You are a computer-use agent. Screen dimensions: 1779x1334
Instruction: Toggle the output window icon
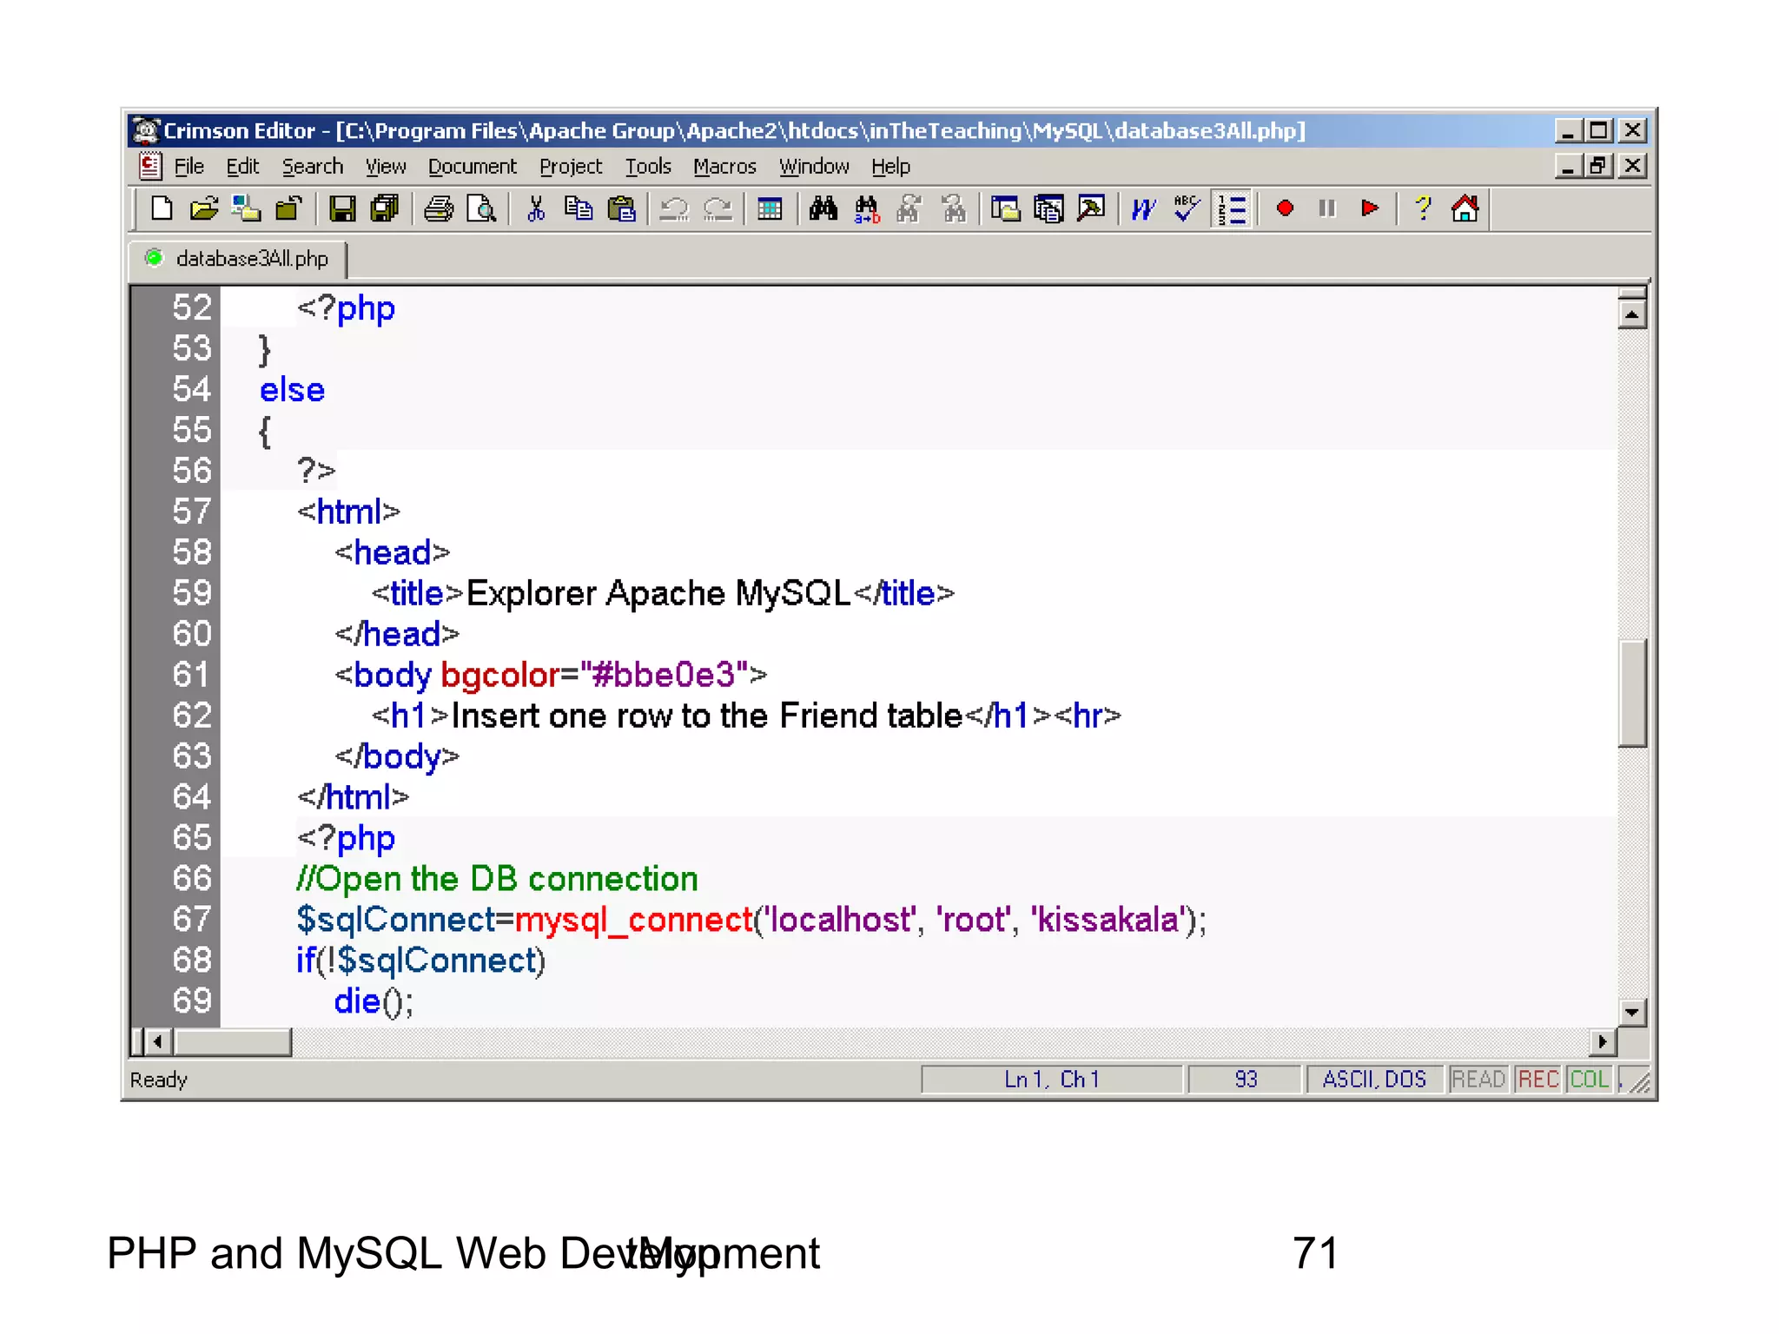click(x=1091, y=209)
